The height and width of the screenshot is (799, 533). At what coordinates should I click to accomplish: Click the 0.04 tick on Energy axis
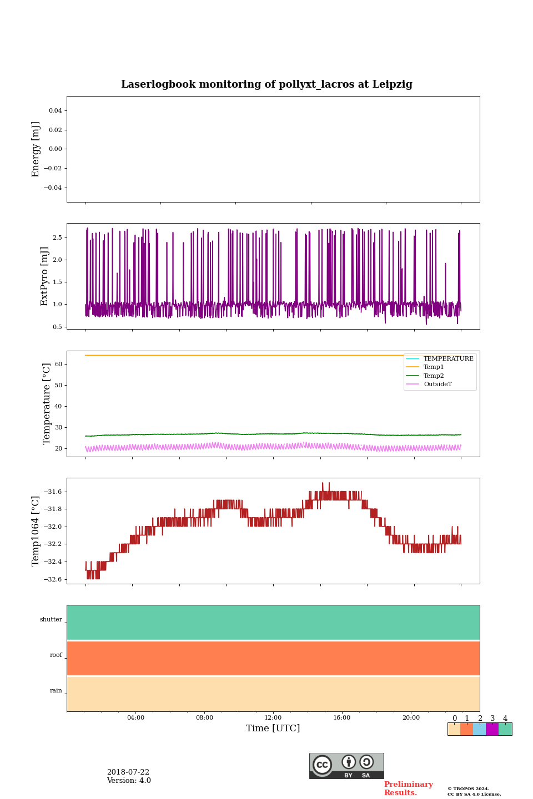point(56,110)
